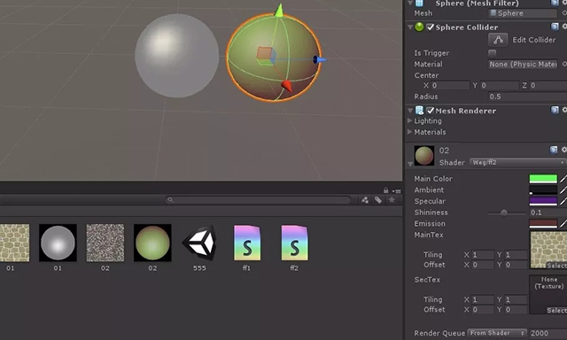Image resolution: width=567 pixels, height=340 pixels.
Task: Click the Physic Material None field
Action: [523, 65]
